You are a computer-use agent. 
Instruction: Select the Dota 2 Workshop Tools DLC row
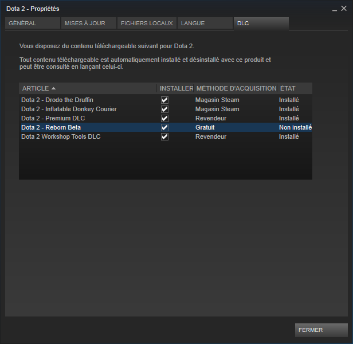point(166,137)
